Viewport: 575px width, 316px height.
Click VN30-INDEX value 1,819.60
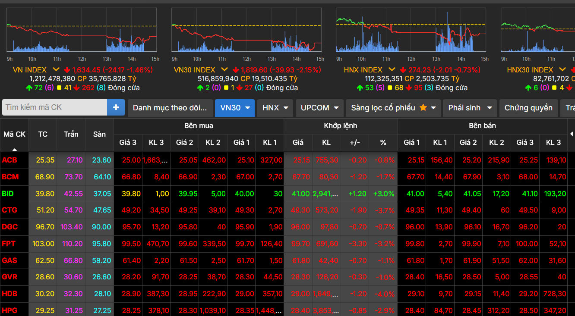click(x=255, y=69)
